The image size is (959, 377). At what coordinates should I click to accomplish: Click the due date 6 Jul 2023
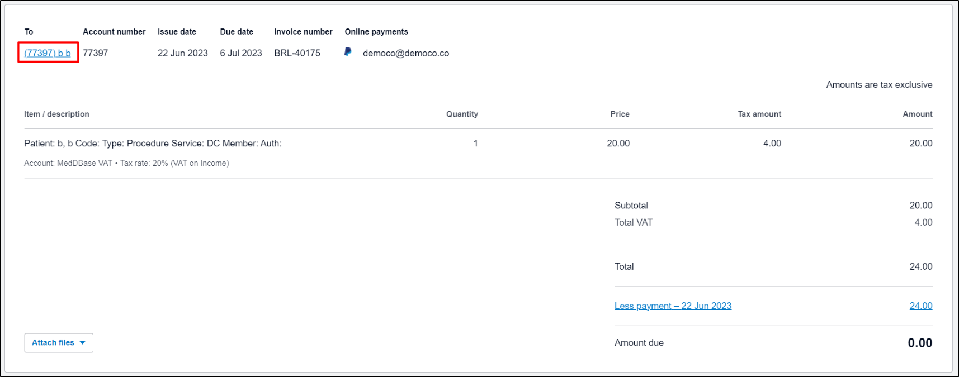(x=240, y=53)
